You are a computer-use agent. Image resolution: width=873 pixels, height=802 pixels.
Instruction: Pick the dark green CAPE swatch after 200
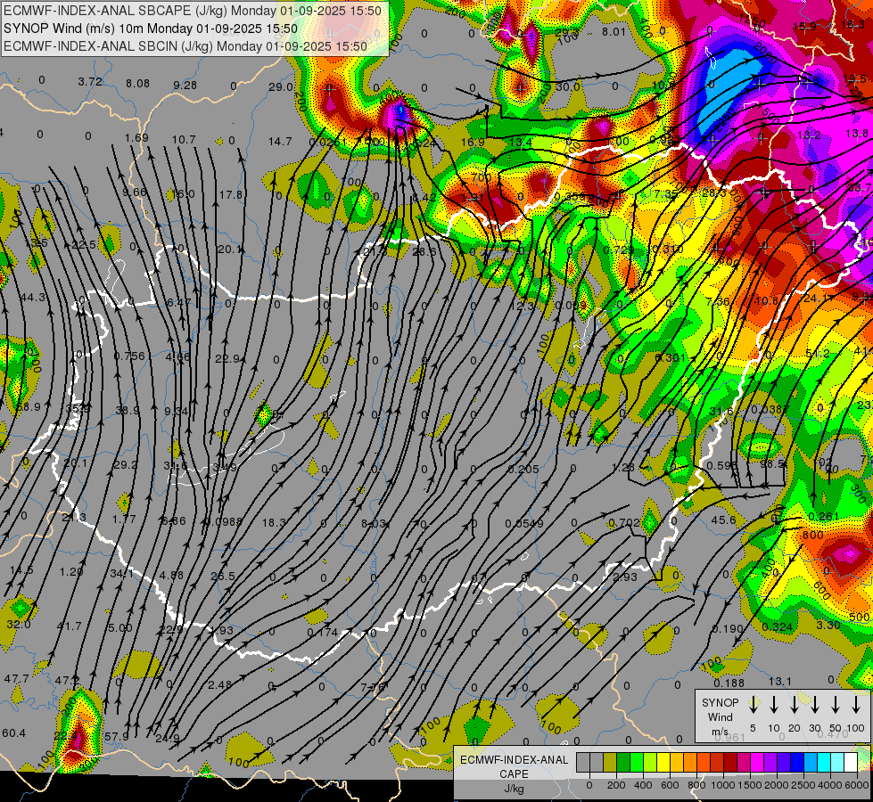click(x=623, y=763)
